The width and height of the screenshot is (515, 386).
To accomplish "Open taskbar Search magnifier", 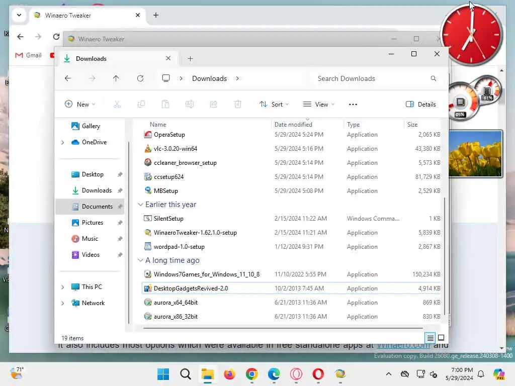I will (186, 374).
